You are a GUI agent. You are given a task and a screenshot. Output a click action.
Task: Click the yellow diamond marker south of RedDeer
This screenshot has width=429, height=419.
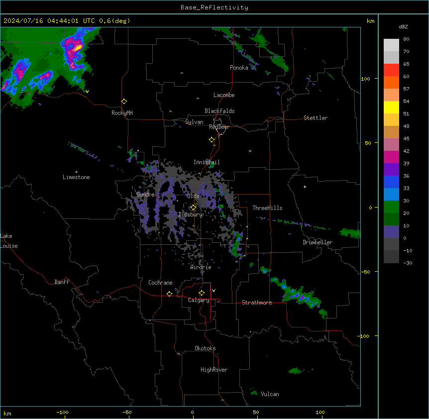(x=212, y=140)
